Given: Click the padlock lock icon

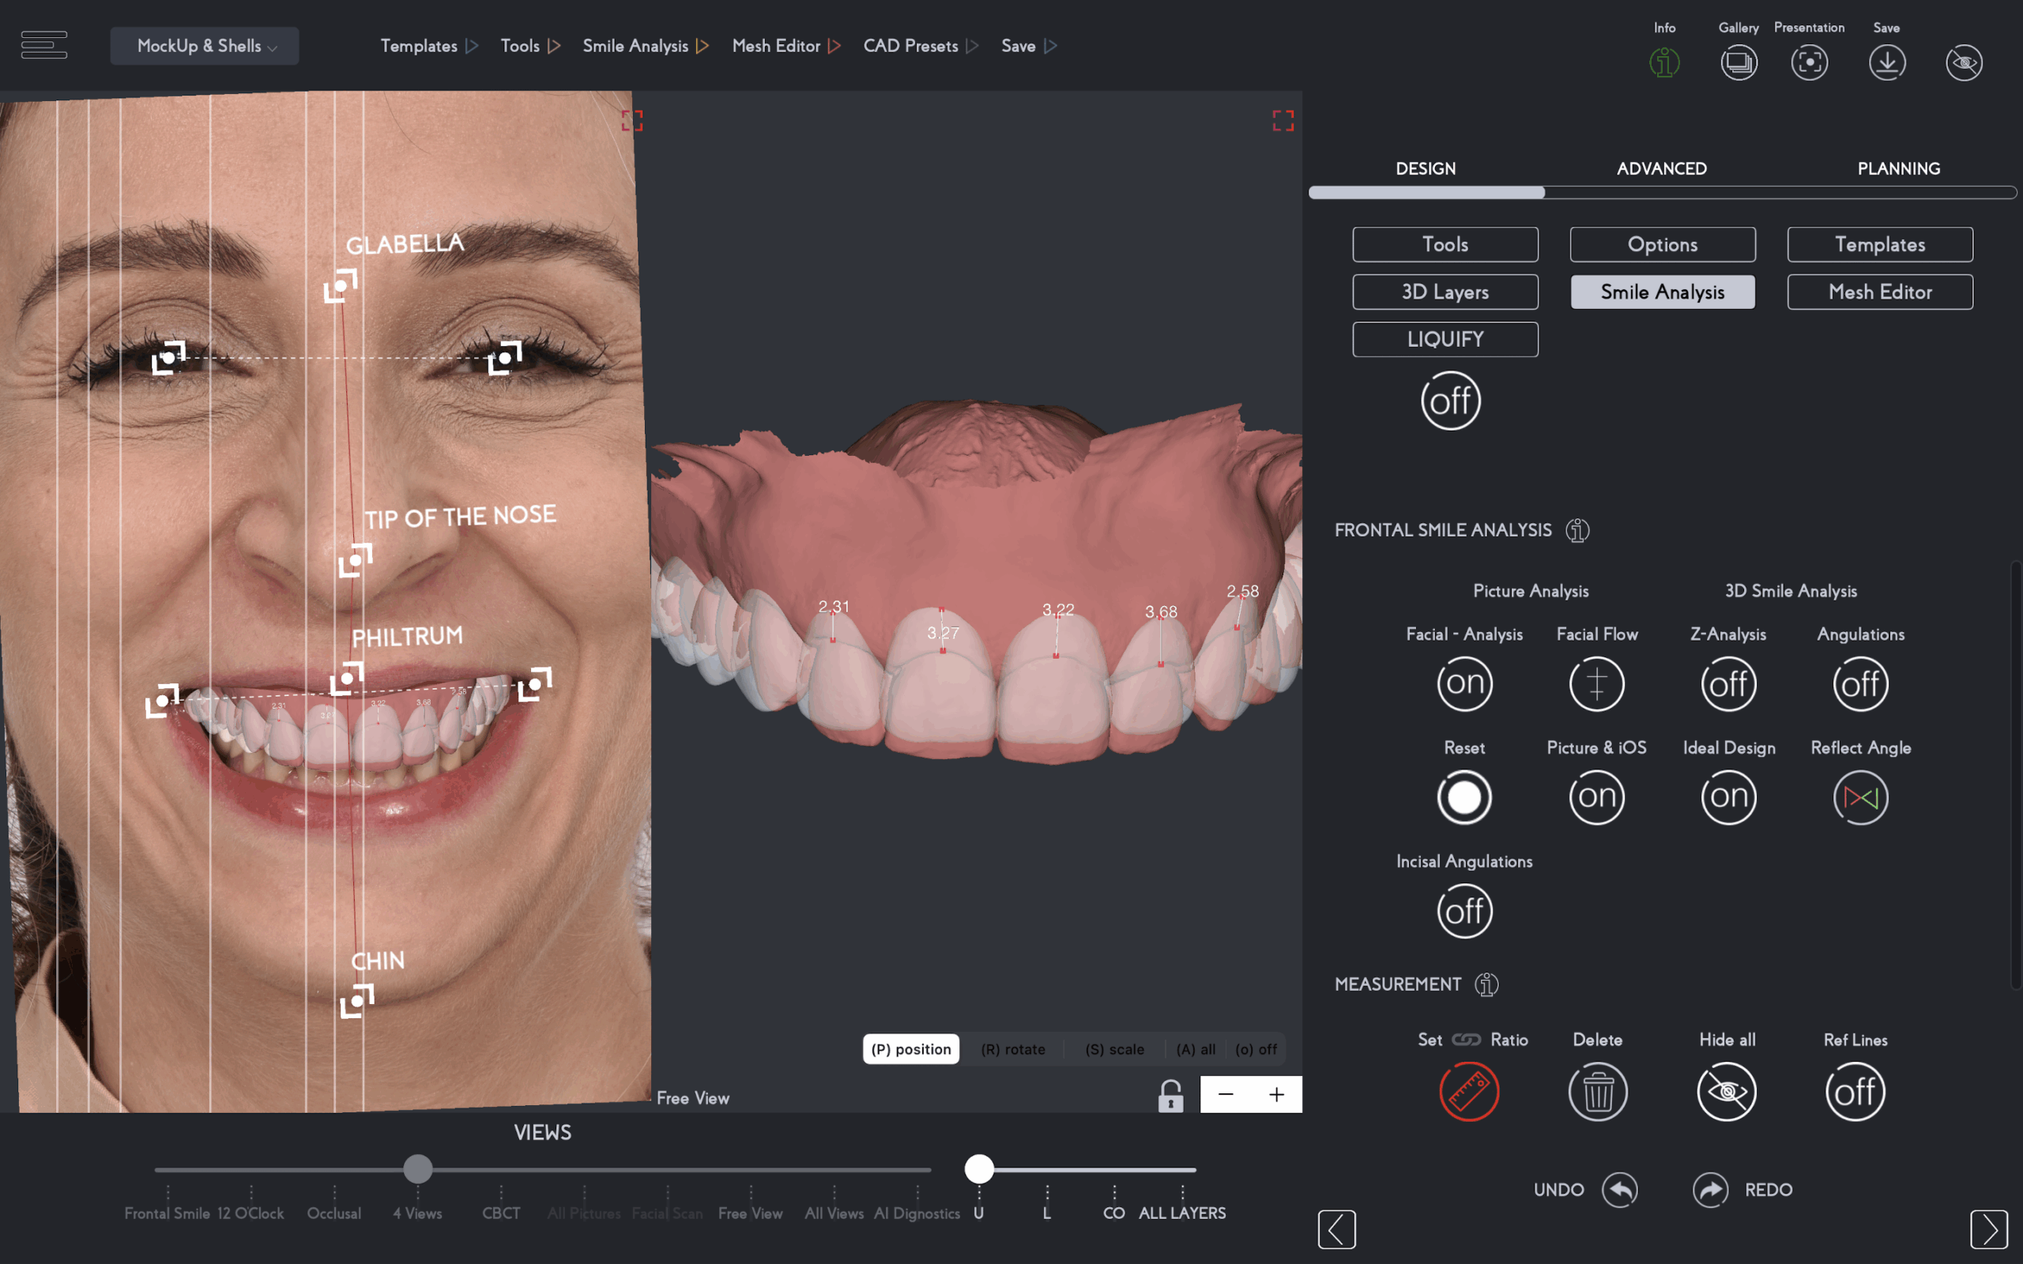Looking at the screenshot, I should [x=1170, y=1095].
